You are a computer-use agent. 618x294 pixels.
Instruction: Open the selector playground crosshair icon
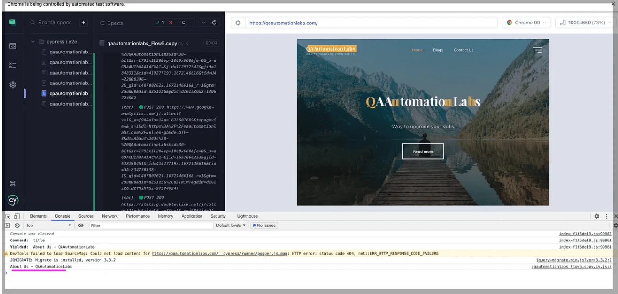coord(238,23)
